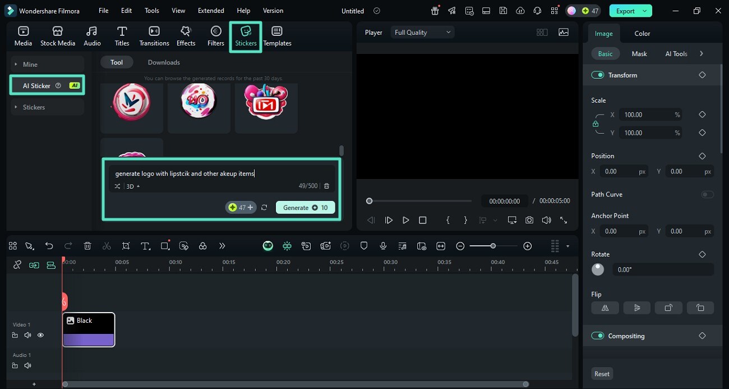Expand the Stickers section in sidebar
Screen dimensions: 729x389
[x=47, y=107]
